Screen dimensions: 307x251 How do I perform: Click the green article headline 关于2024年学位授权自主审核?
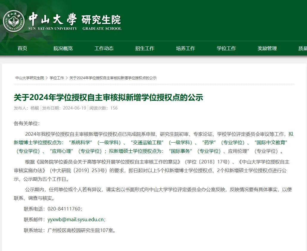(x=108, y=97)
